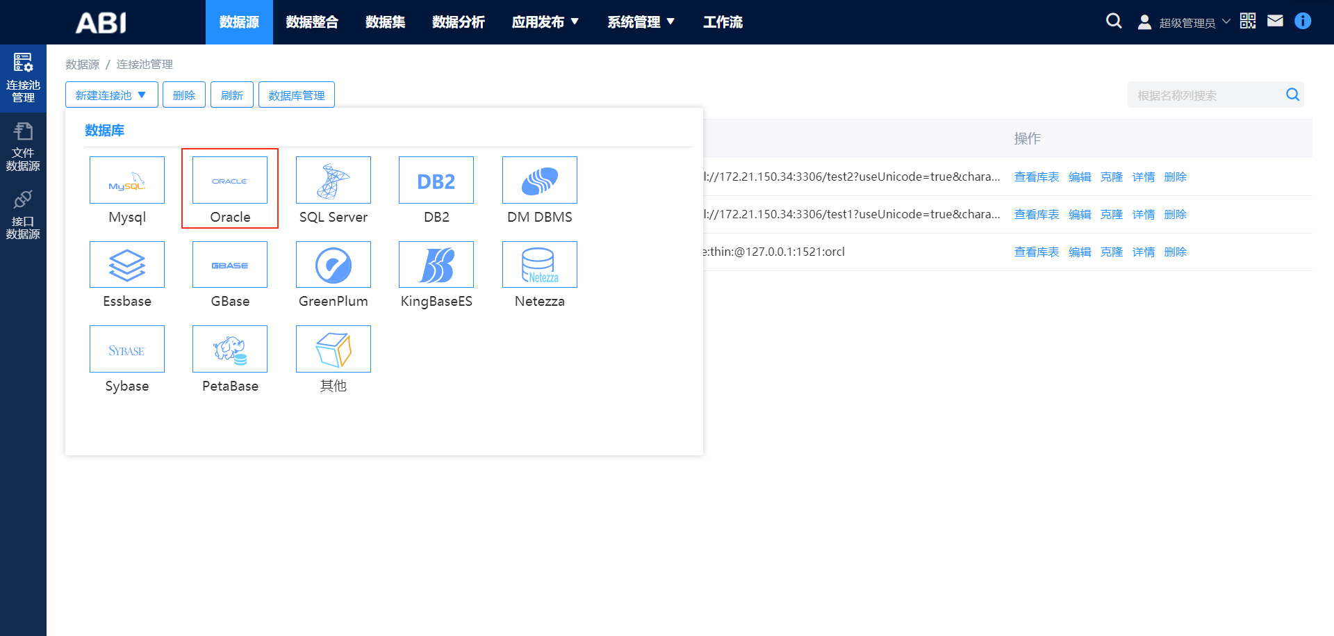The height and width of the screenshot is (636, 1334).
Task: Click 编辑 for the test1 connection
Action: click(x=1080, y=214)
